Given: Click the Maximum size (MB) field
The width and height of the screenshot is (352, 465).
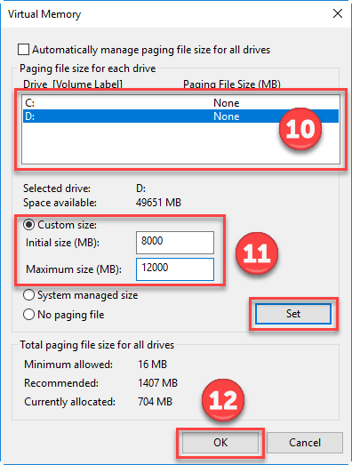Looking at the screenshot, I should coord(175,269).
